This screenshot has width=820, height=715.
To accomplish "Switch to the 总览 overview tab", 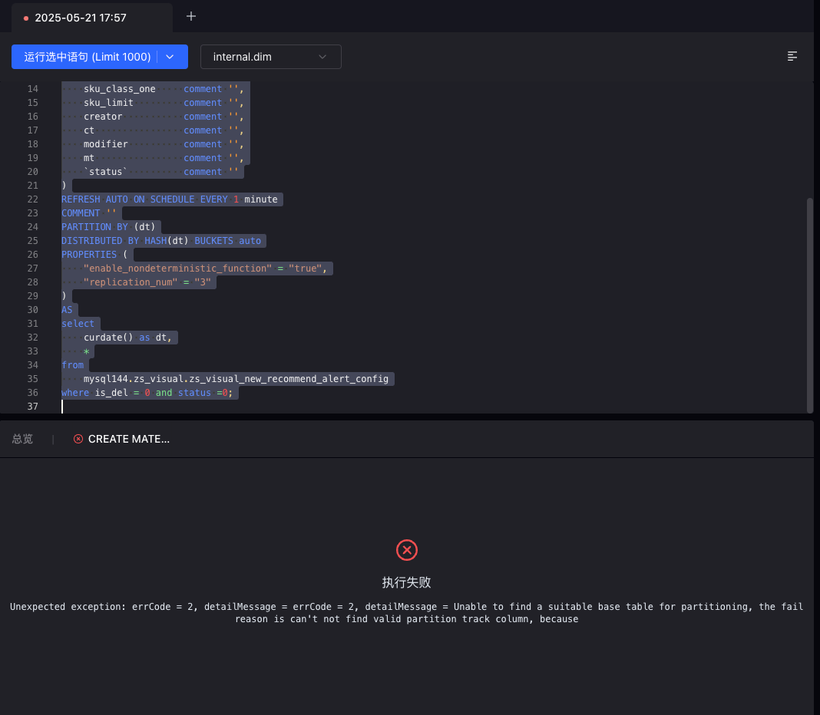I will (x=22, y=439).
